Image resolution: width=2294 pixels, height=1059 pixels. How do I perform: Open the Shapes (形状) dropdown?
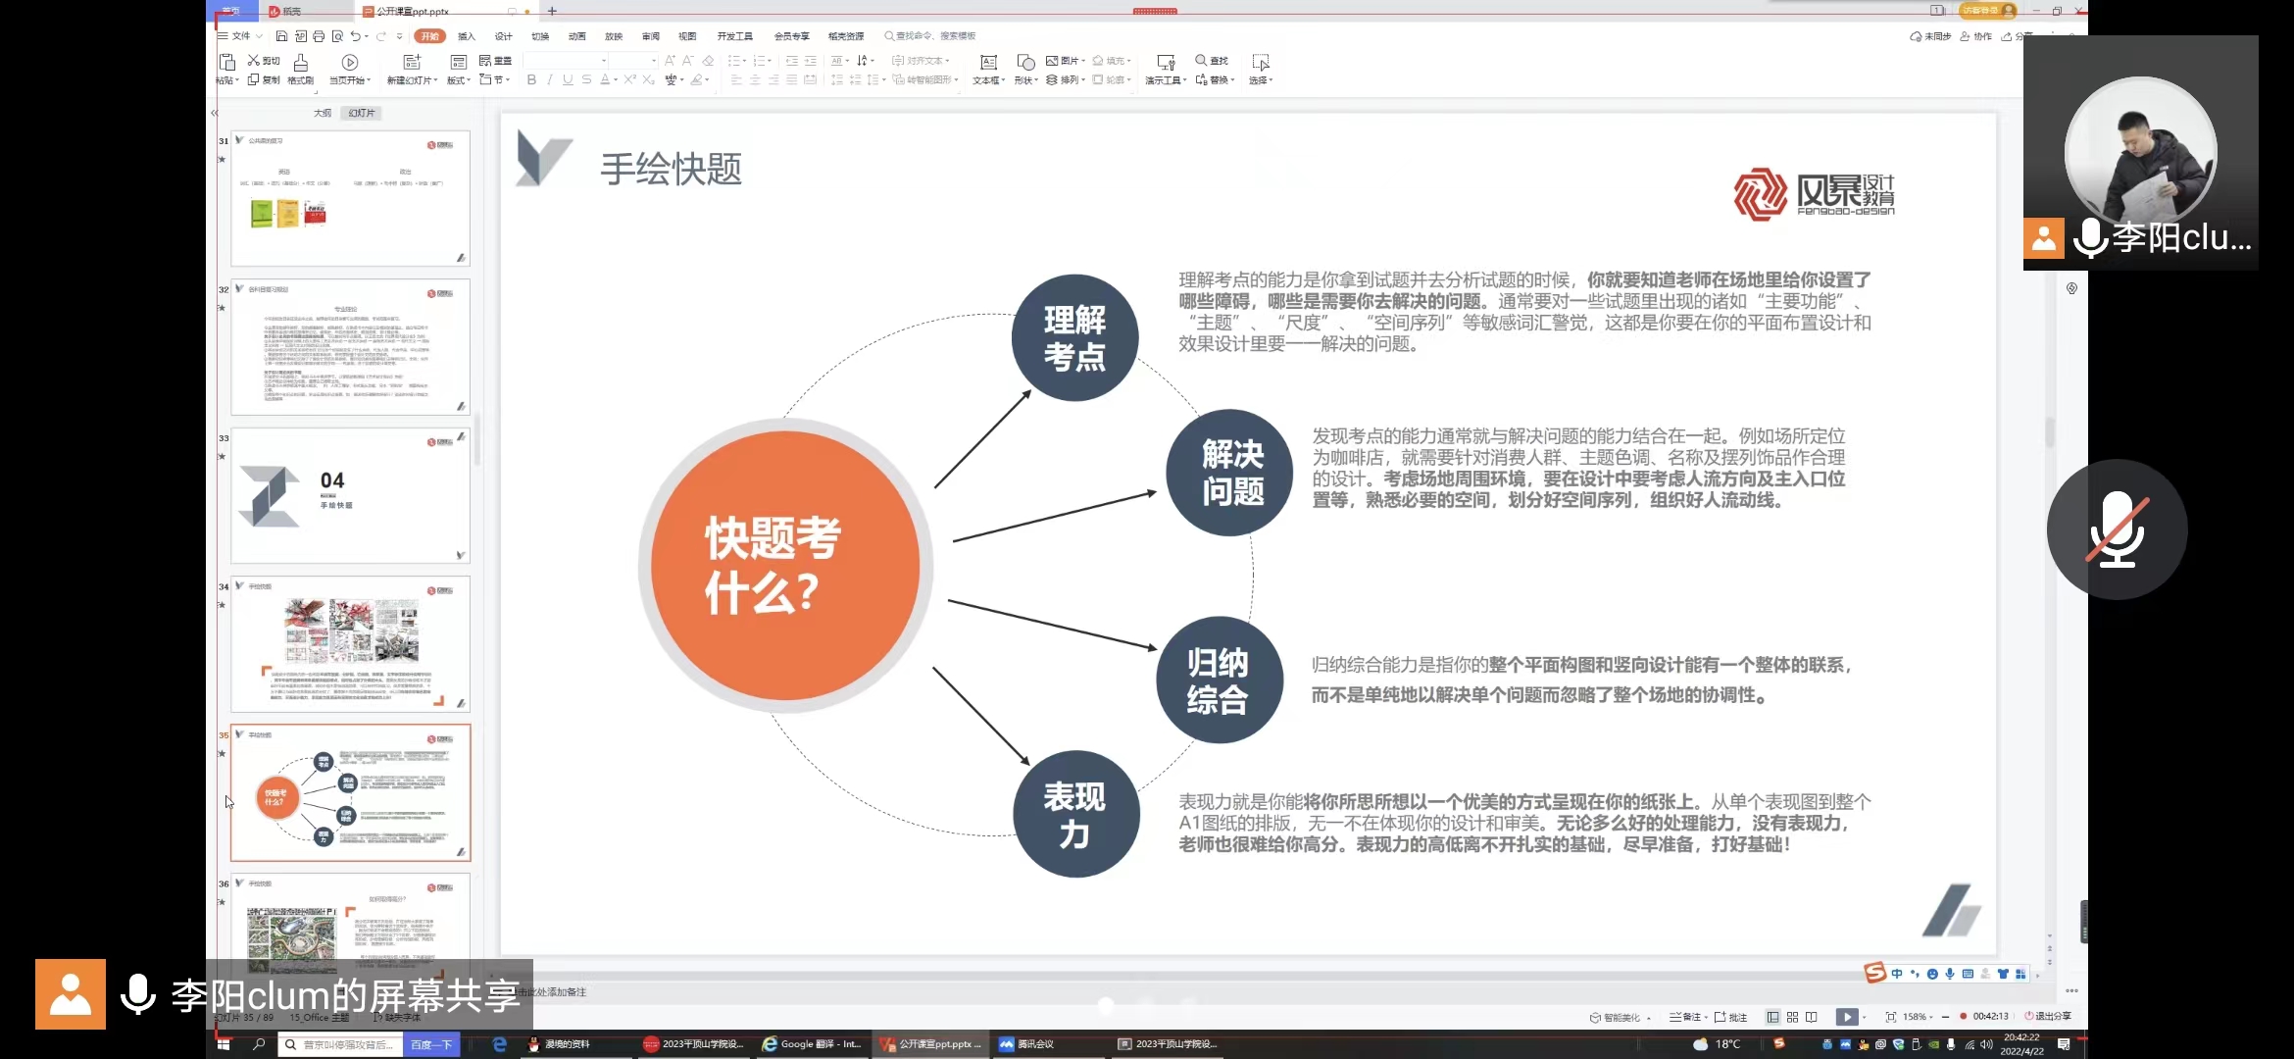pos(1025,80)
